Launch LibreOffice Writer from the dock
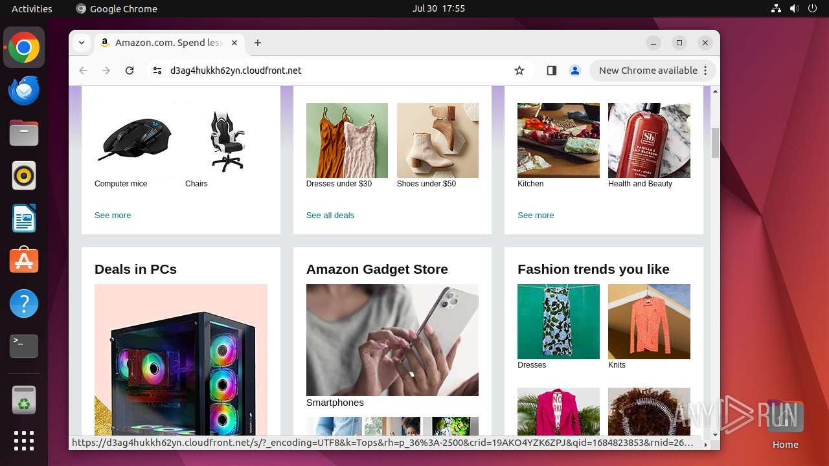 (24, 218)
